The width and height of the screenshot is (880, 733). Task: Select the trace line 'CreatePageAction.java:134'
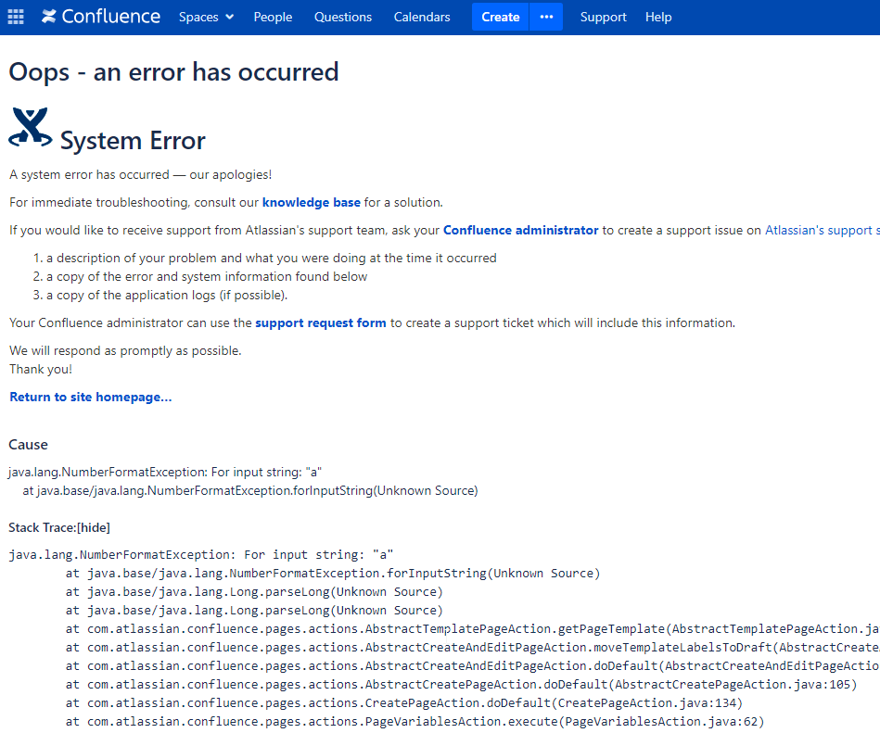pos(404,703)
